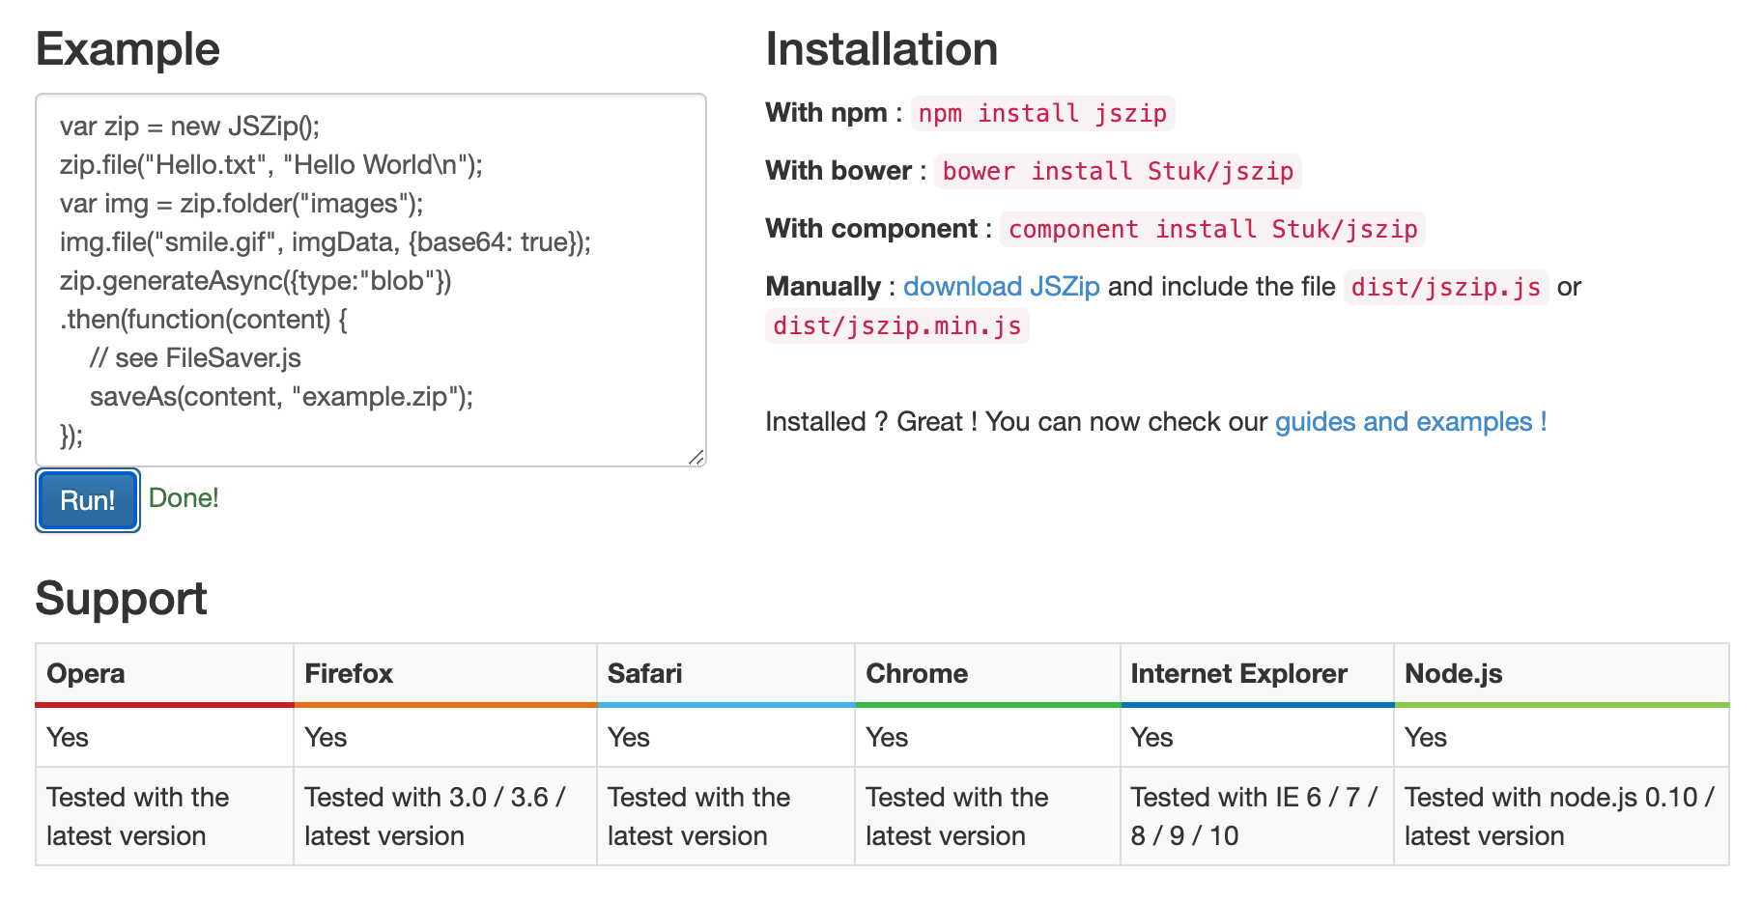Click the Opera column header
The image size is (1762, 902).
point(86,674)
